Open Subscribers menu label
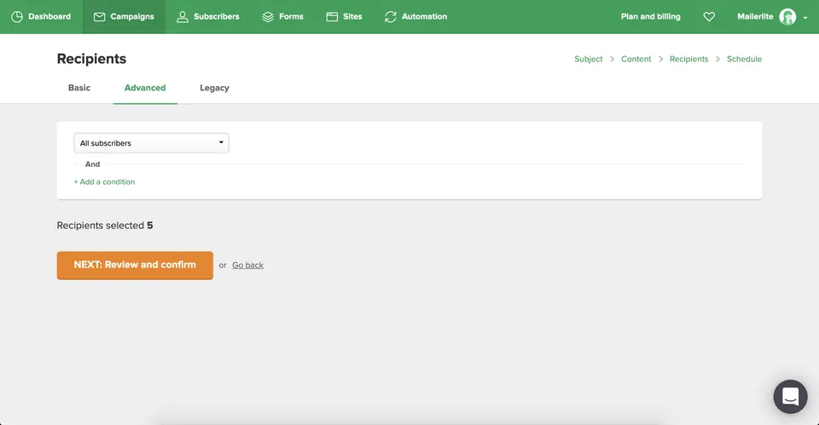The height and width of the screenshot is (425, 819). pyautogui.click(x=216, y=17)
